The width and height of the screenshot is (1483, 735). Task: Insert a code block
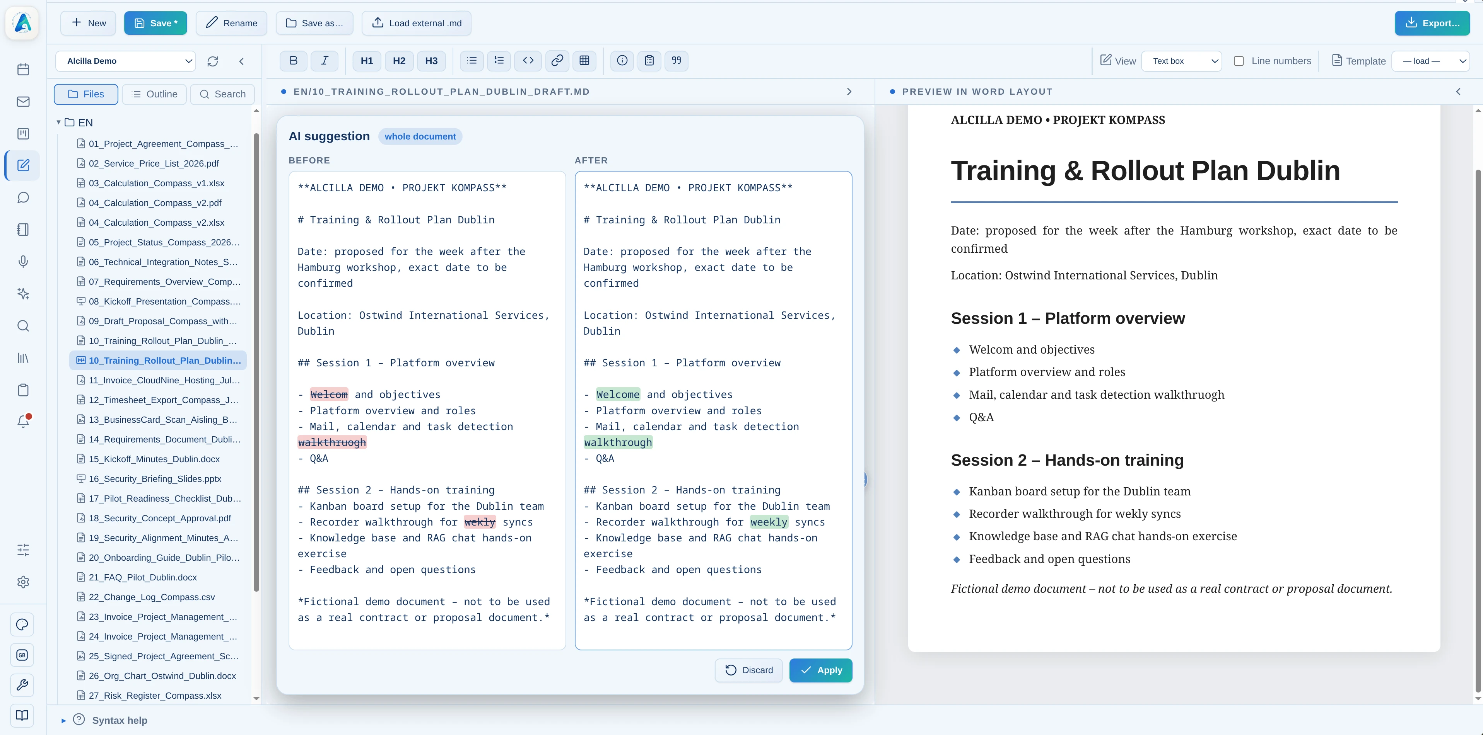(x=528, y=60)
